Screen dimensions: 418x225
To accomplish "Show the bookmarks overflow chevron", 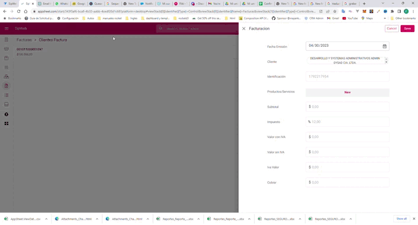I will 384,18.
